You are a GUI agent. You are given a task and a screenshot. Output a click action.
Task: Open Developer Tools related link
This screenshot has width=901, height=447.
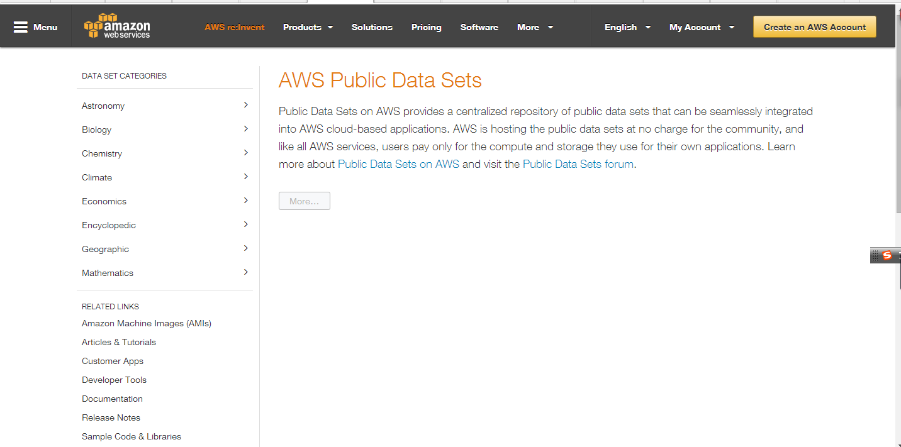coord(114,380)
